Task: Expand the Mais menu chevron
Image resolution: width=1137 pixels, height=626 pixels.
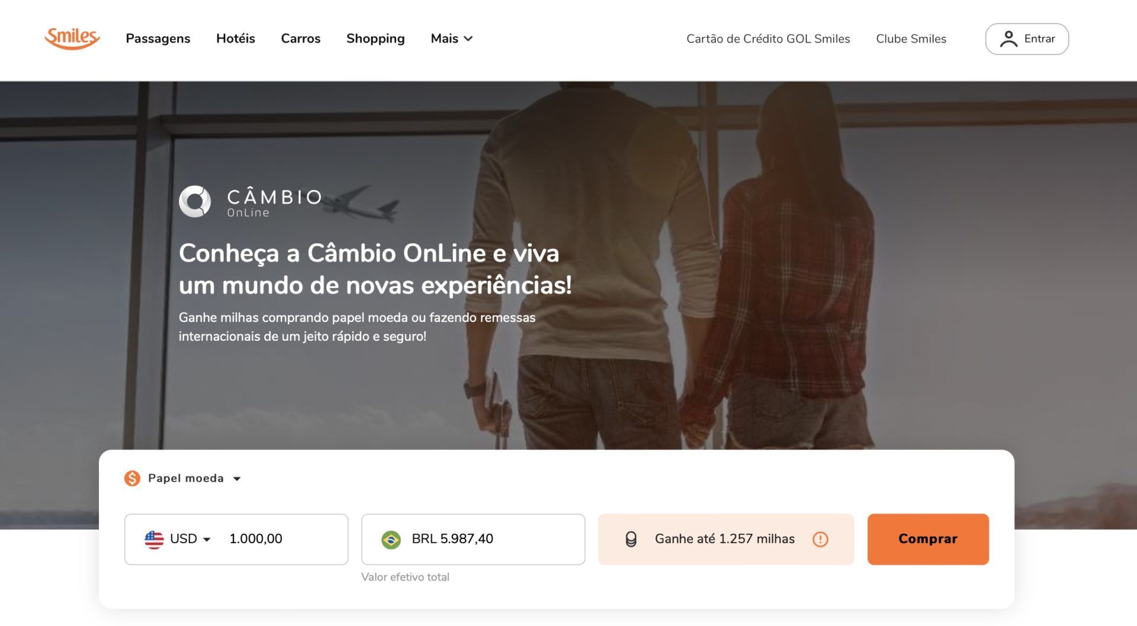Action: 468,39
